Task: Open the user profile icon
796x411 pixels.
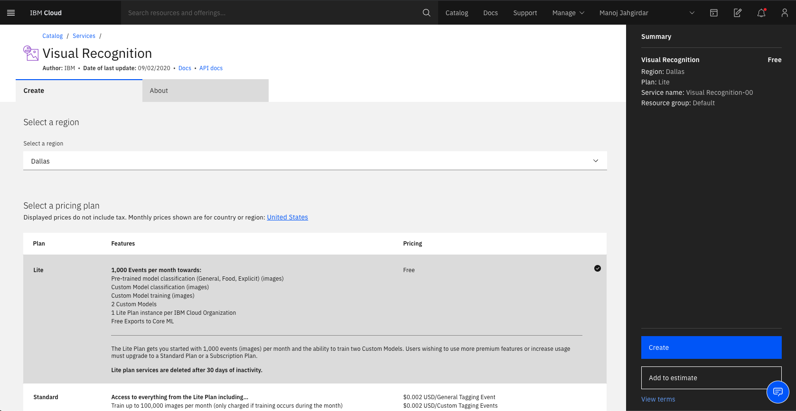Action: (785, 13)
